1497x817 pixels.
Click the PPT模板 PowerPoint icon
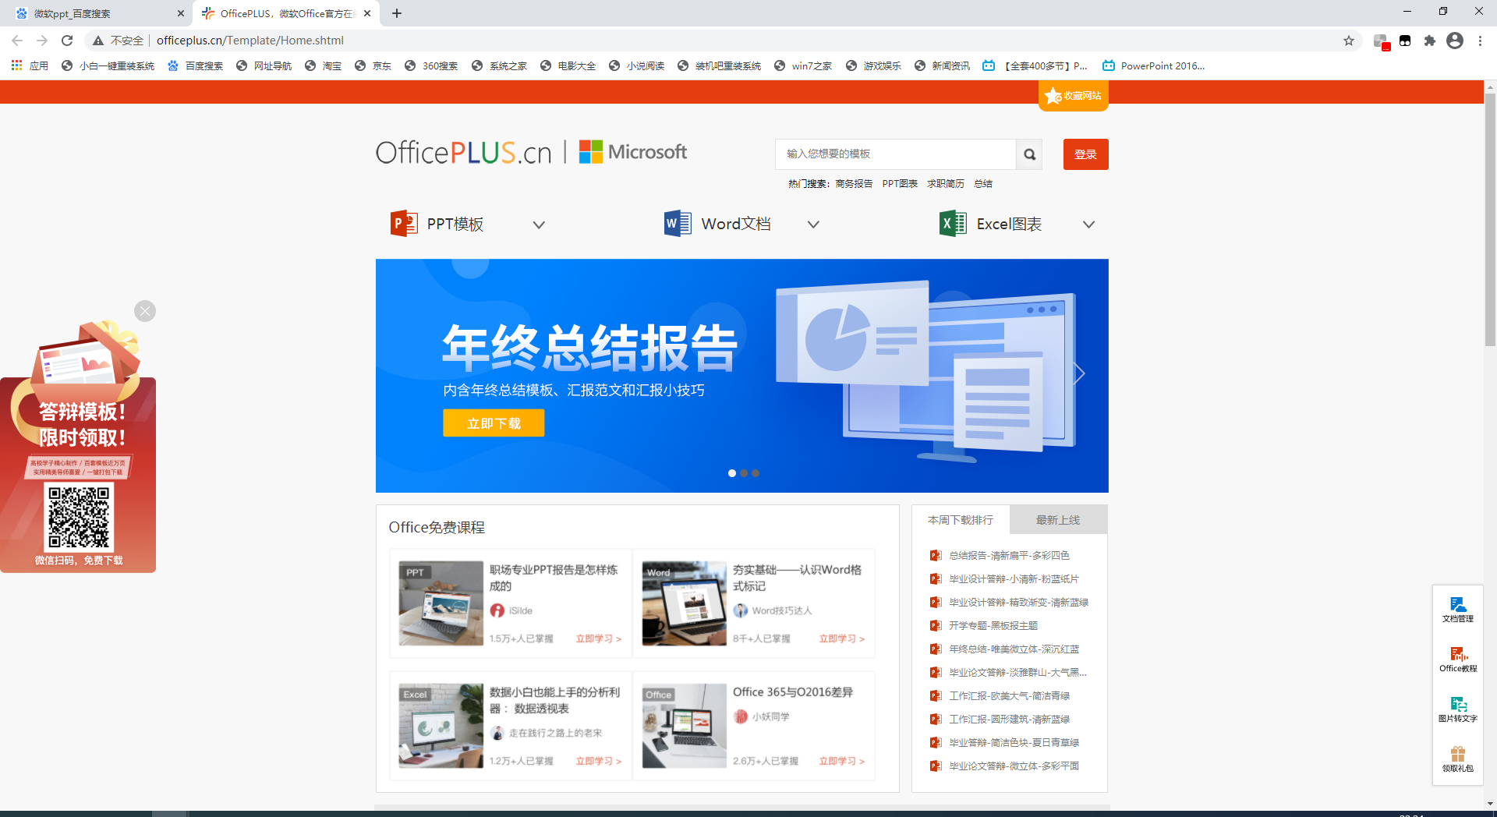point(404,224)
